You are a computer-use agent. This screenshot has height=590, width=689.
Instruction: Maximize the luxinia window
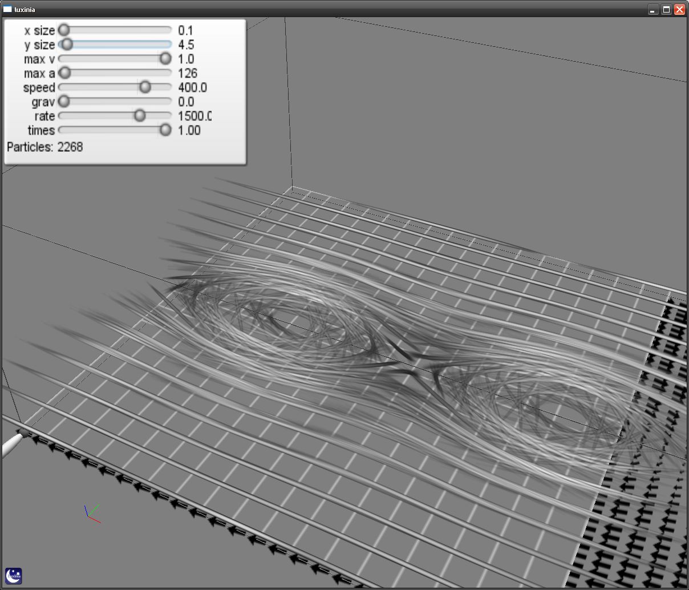click(x=666, y=10)
